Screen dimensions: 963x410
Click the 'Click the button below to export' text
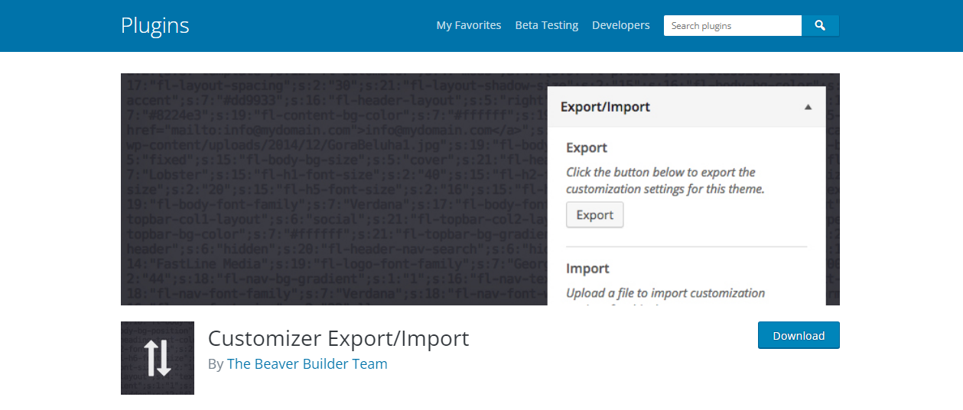665,180
